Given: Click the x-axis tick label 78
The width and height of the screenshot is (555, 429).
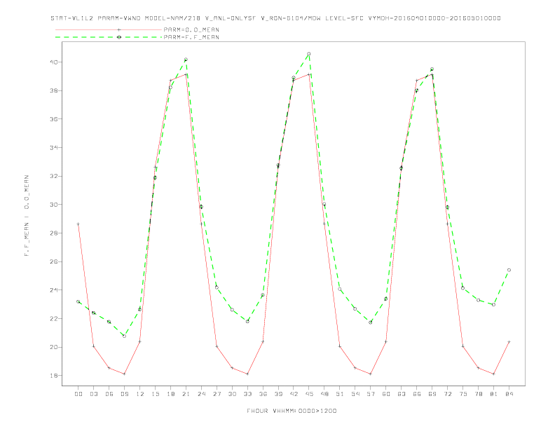Looking at the screenshot, I should click(478, 394).
